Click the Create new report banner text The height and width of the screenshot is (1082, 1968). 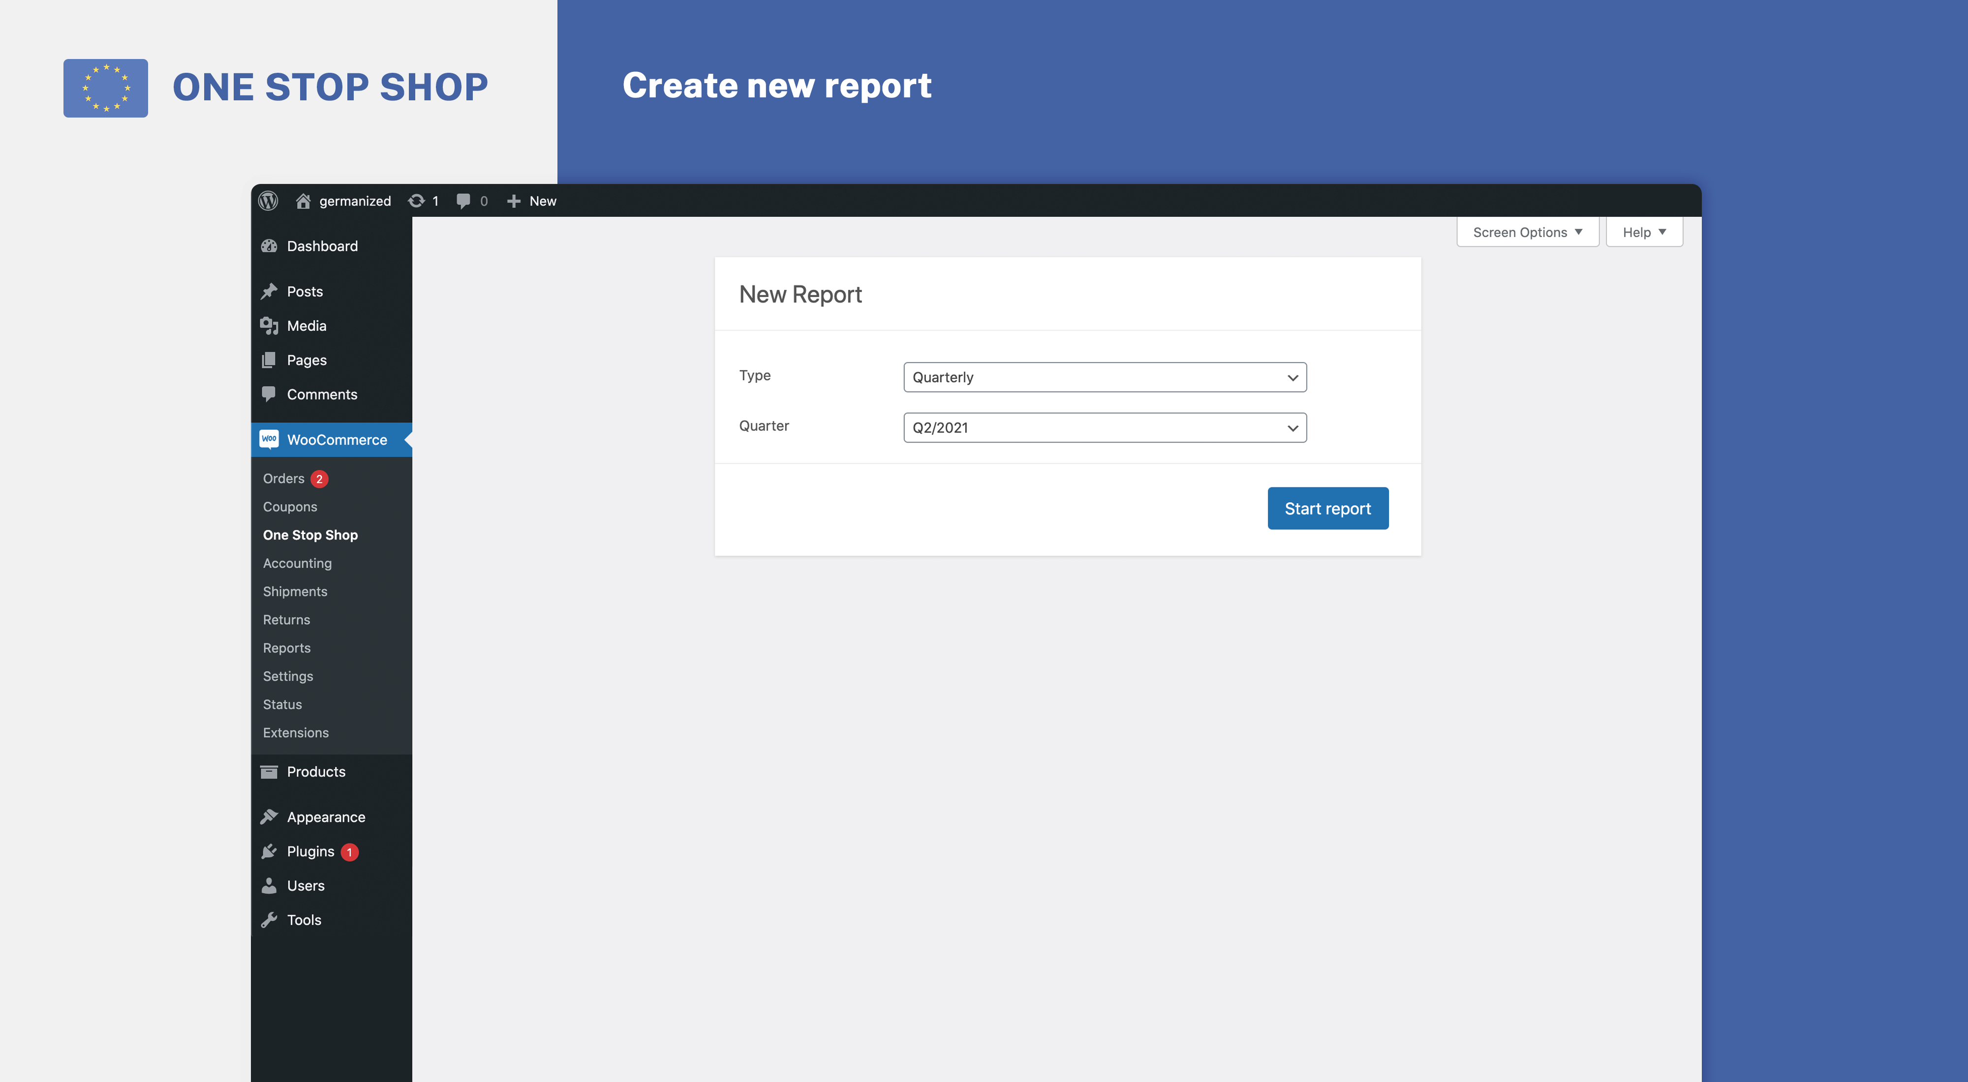777,86
